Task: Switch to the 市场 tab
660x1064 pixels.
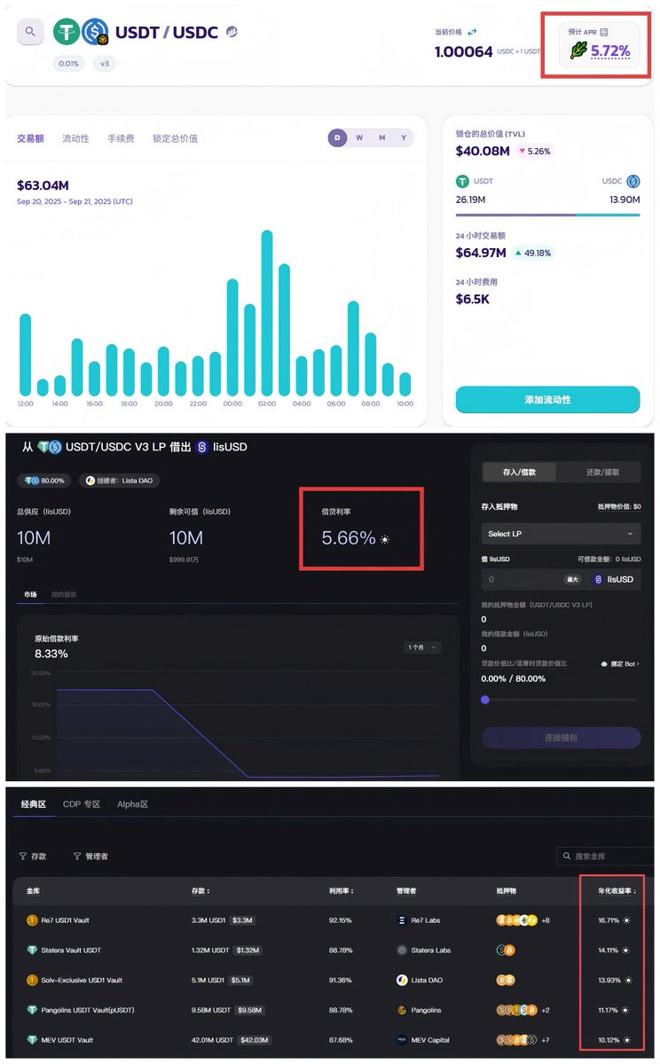Action: point(30,594)
